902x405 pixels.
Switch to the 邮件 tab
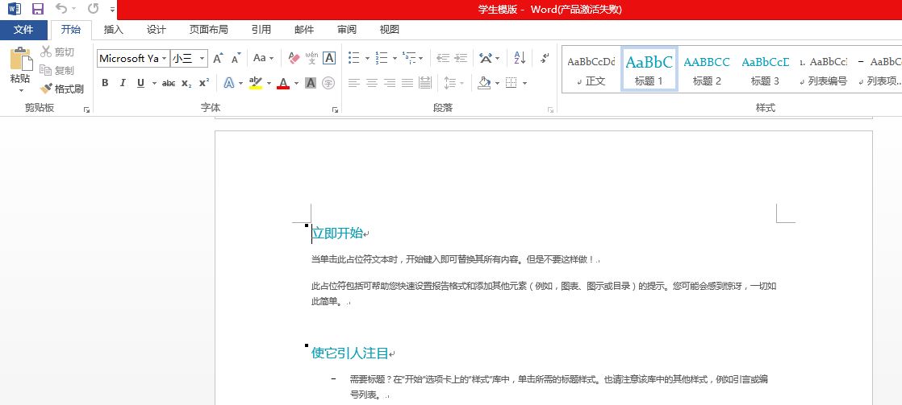click(304, 30)
